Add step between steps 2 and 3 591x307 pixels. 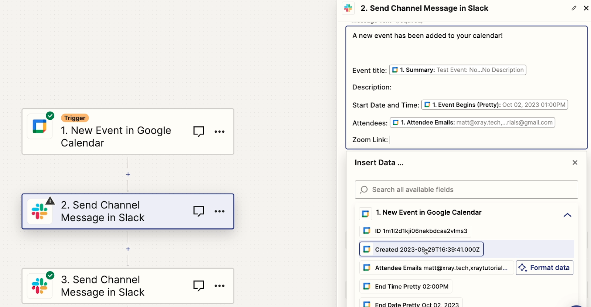128,249
